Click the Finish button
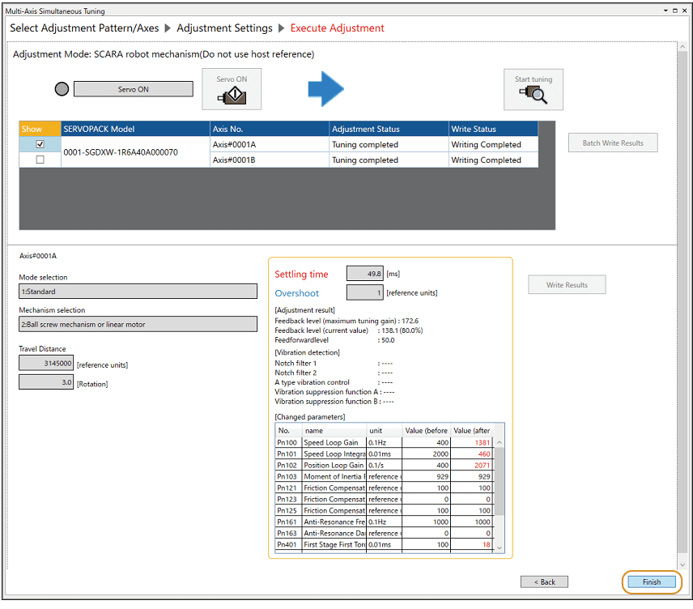693x609 pixels. [651, 581]
